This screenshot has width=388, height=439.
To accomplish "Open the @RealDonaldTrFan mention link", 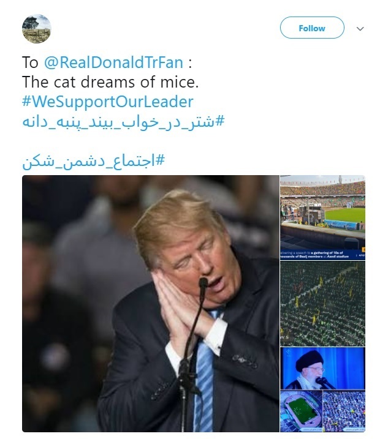I will click(113, 62).
